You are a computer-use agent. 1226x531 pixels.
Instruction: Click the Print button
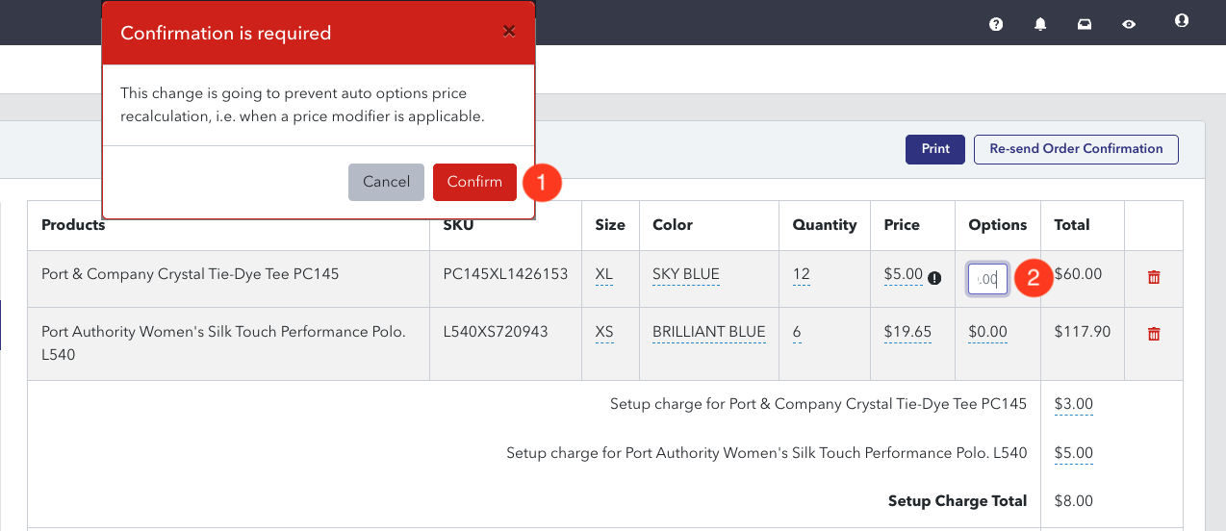pos(935,149)
